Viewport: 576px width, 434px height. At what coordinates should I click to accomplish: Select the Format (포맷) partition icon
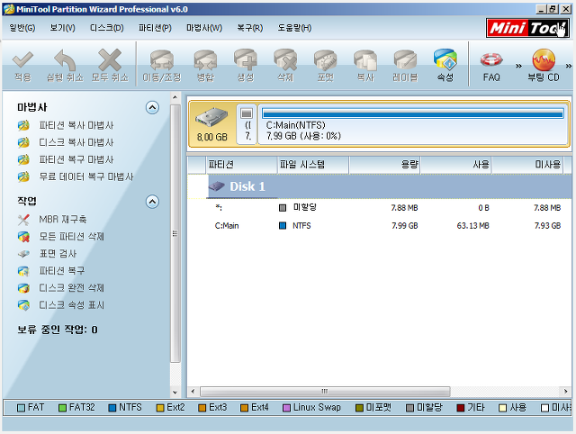coord(326,60)
